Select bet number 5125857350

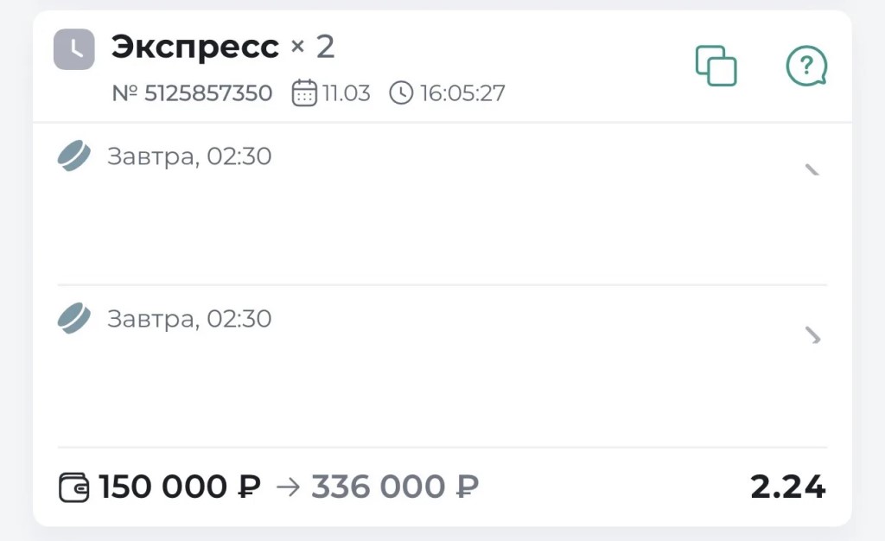point(192,92)
